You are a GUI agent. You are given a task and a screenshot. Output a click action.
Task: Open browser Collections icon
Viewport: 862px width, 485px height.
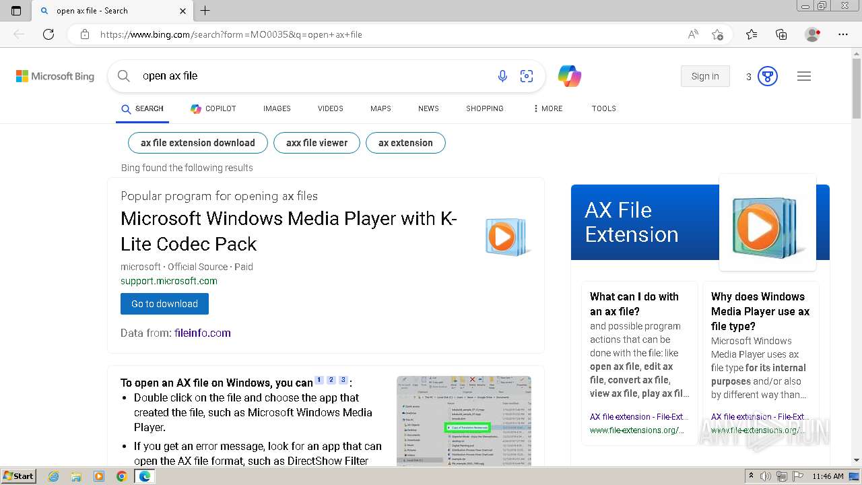coord(781,34)
